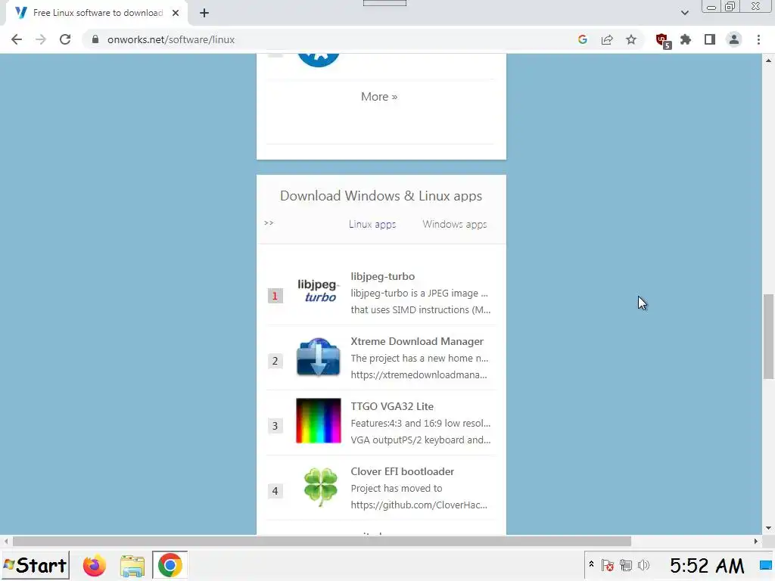Click the horizontal scrollbar thumb
Screen dimensions: 775x581
pyautogui.click(x=322, y=541)
